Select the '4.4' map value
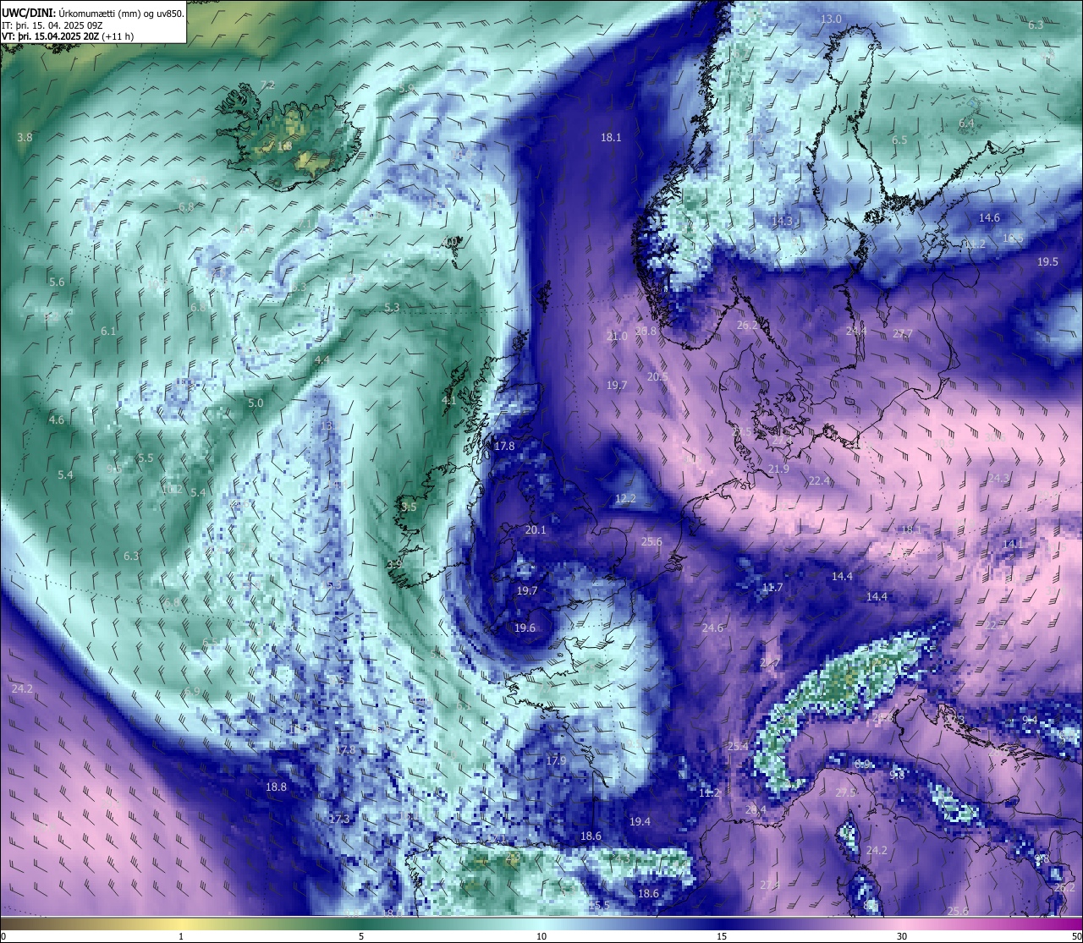Image resolution: width=1083 pixels, height=943 pixels. [322, 360]
